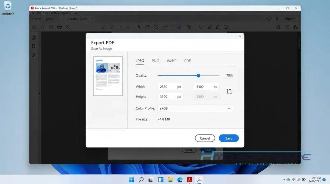Click the zoom out minus icon
This screenshot has width=330, height=184.
click(x=156, y=27)
